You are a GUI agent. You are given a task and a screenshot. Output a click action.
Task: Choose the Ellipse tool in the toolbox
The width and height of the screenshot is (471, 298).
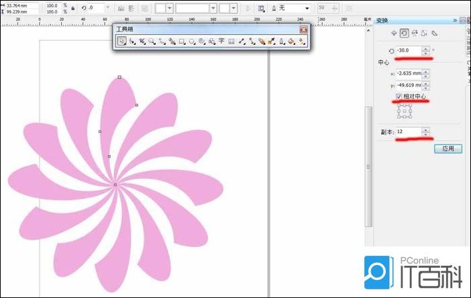192,42
